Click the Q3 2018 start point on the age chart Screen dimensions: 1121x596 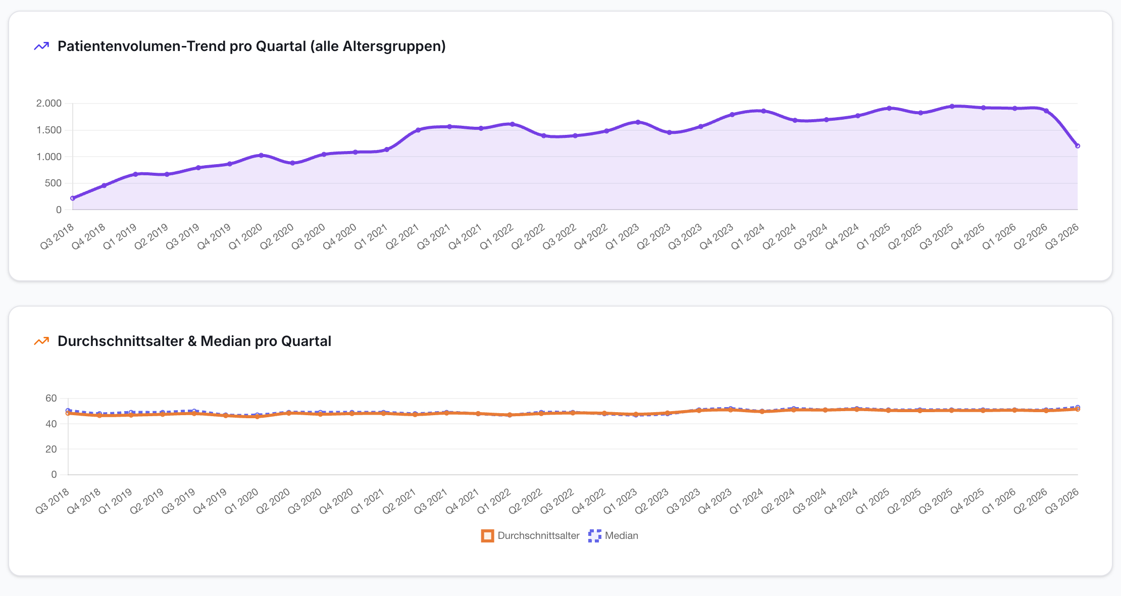click(x=68, y=413)
